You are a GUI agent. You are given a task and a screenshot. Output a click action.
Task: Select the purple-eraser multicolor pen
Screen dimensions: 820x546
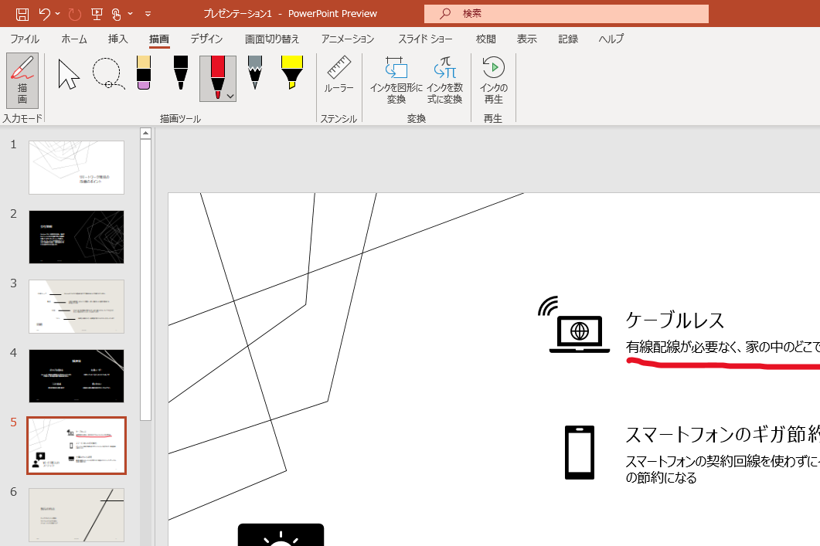pos(143,73)
